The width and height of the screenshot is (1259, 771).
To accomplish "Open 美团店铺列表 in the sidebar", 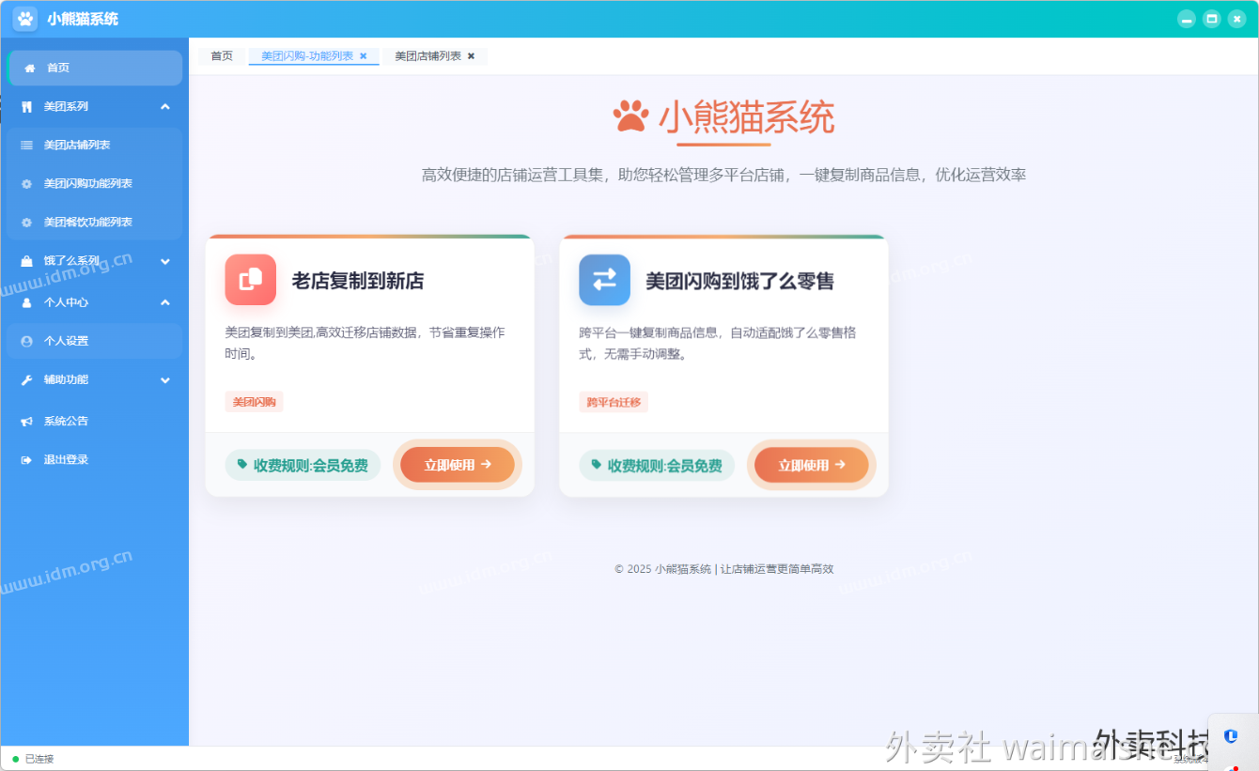I will pos(94,146).
